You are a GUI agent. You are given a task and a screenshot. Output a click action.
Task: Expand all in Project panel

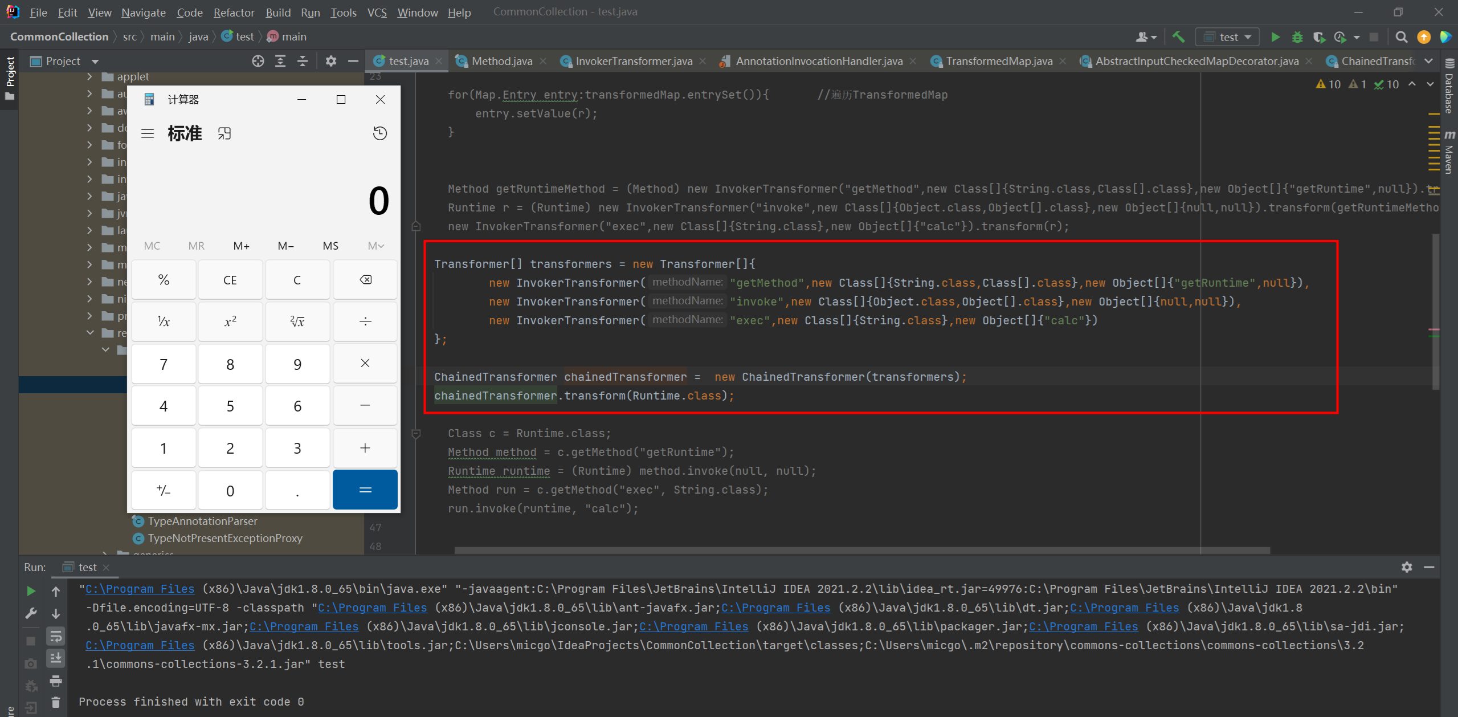[280, 61]
